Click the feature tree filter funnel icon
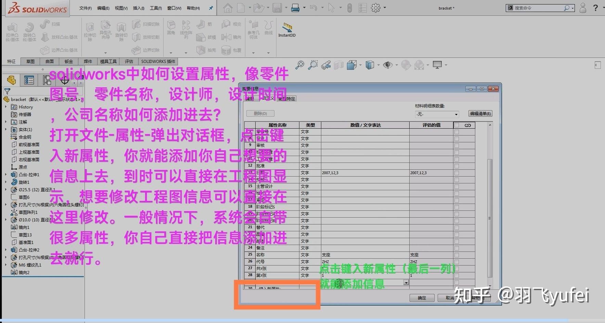This screenshot has width=605, height=323. pyautogui.click(x=7, y=91)
